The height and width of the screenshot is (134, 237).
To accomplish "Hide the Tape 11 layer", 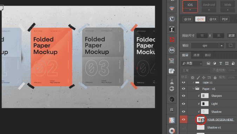I will (x=184, y=82).
